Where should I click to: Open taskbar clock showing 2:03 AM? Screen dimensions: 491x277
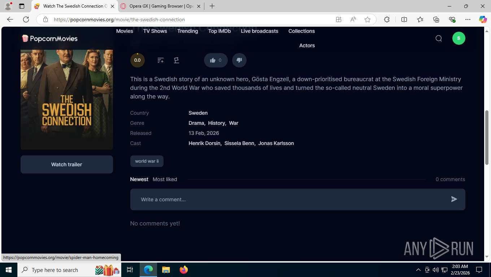click(x=460, y=270)
